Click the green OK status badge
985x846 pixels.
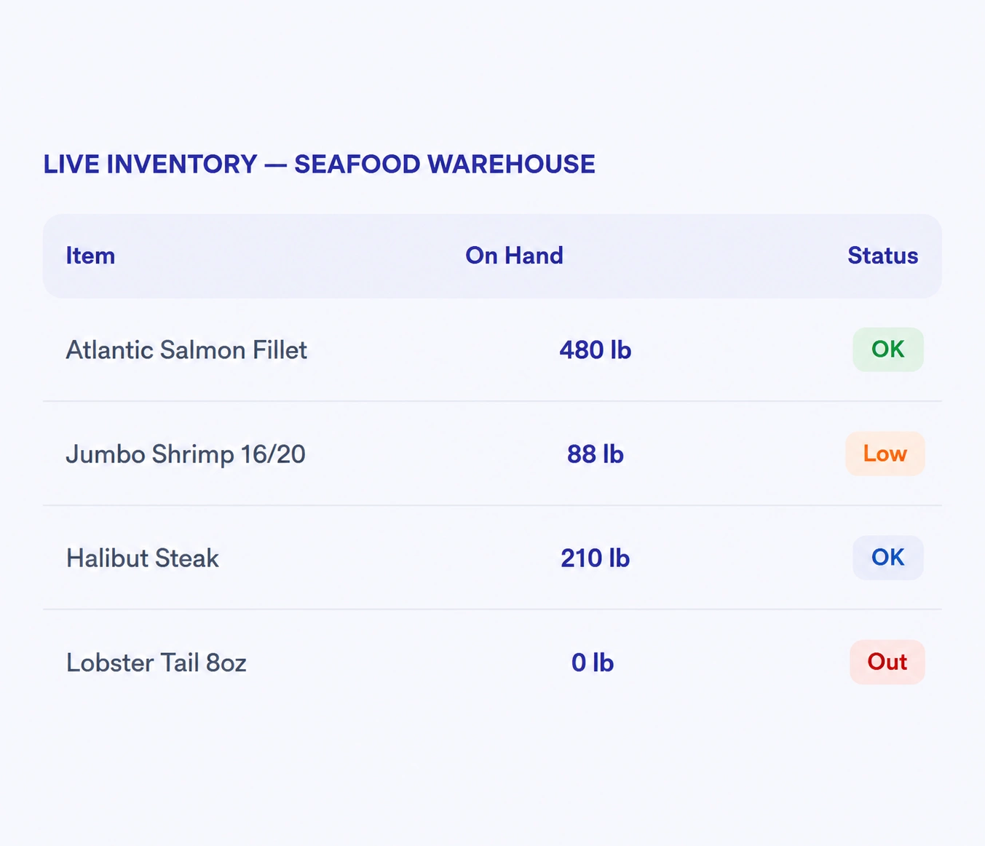(x=888, y=349)
